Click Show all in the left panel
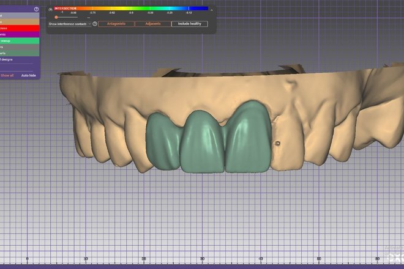404x269 pixels. point(7,75)
